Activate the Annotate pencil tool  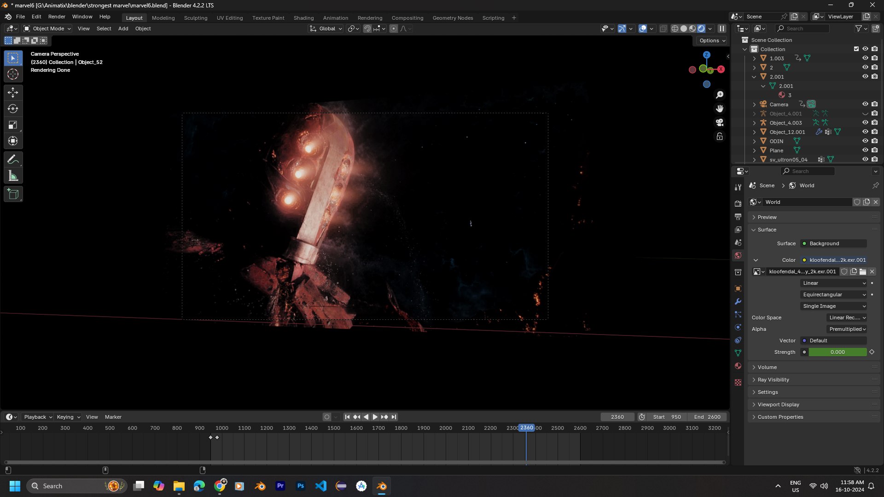pyautogui.click(x=13, y=160)
